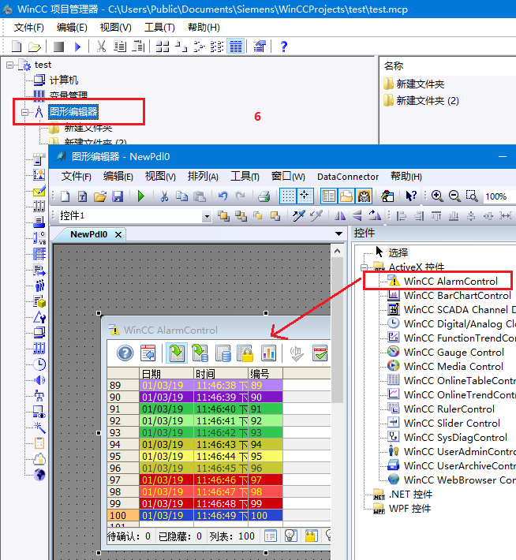
Task: Click 日期 column header in alarm table
Action: coord(166,374)
